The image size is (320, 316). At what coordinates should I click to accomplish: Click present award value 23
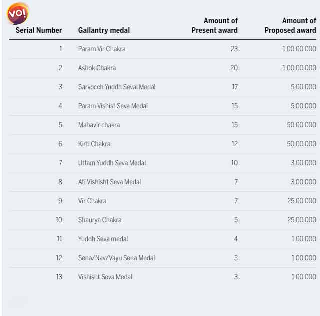(x=234, y=49)
